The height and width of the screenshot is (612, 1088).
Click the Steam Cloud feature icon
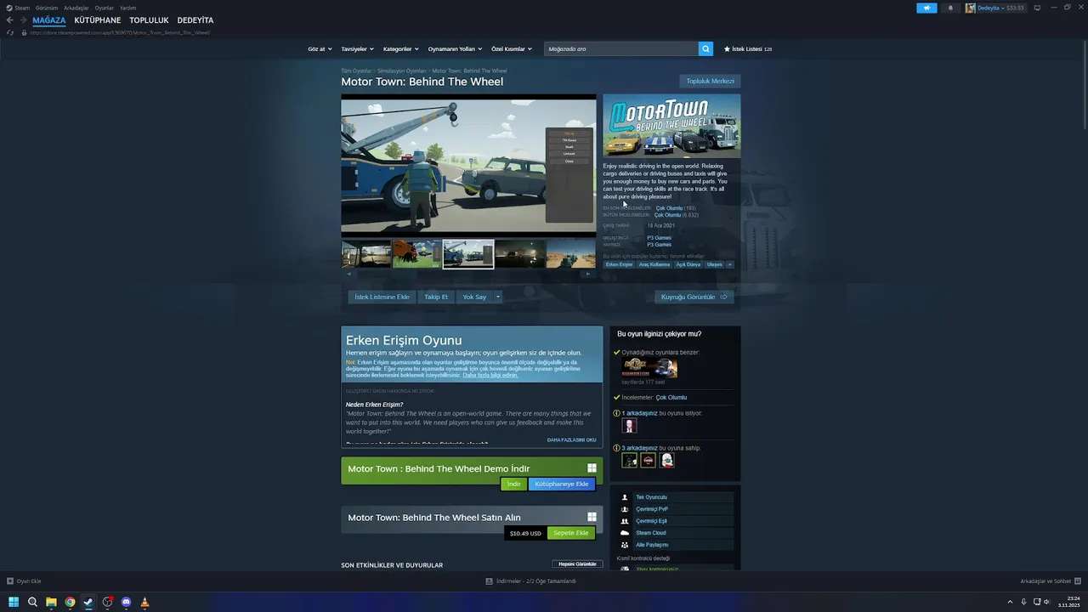pyautogui.click(x=625, y=533)
